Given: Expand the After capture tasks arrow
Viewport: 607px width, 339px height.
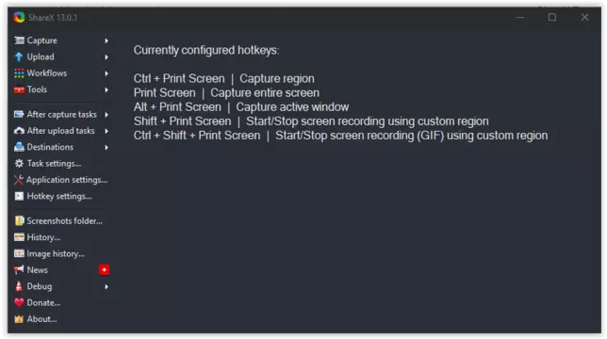Looking at the screenshot, I should click(107, 115).
